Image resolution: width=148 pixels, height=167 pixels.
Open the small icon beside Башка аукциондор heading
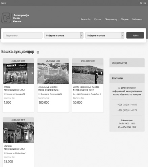click(x=38, y=52)
